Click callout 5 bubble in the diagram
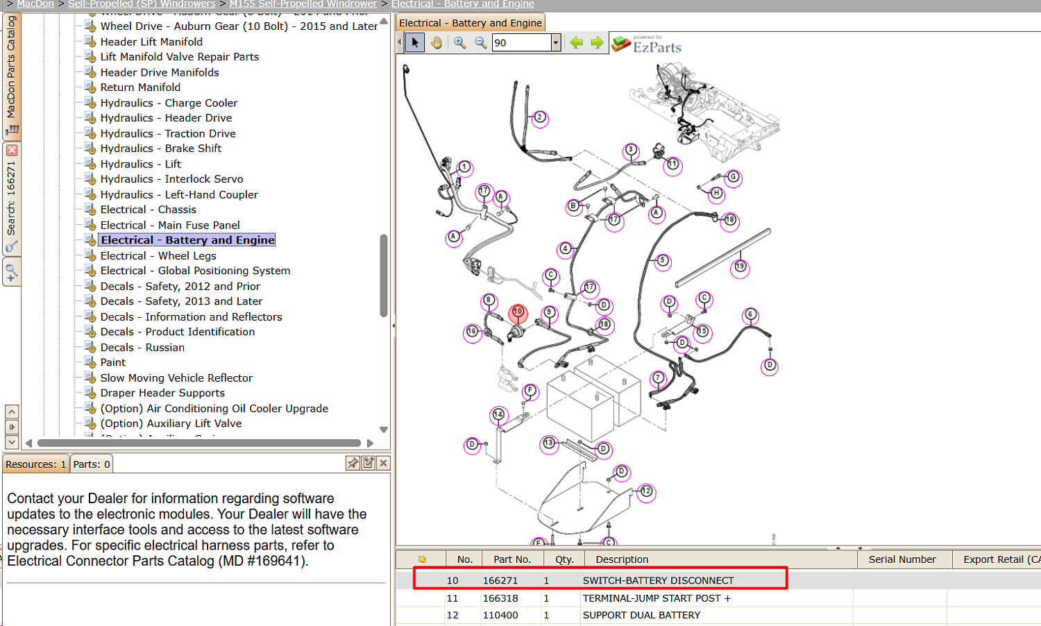Viewport: 1041px width, 626px height. [x=663, y=261]
